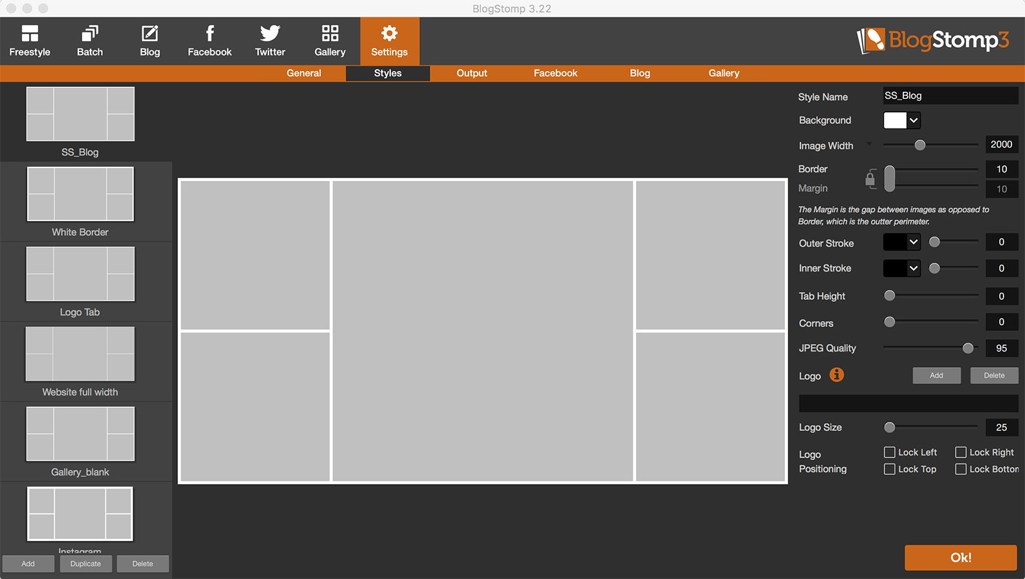Duplicate the selected style

click(85, 563)
